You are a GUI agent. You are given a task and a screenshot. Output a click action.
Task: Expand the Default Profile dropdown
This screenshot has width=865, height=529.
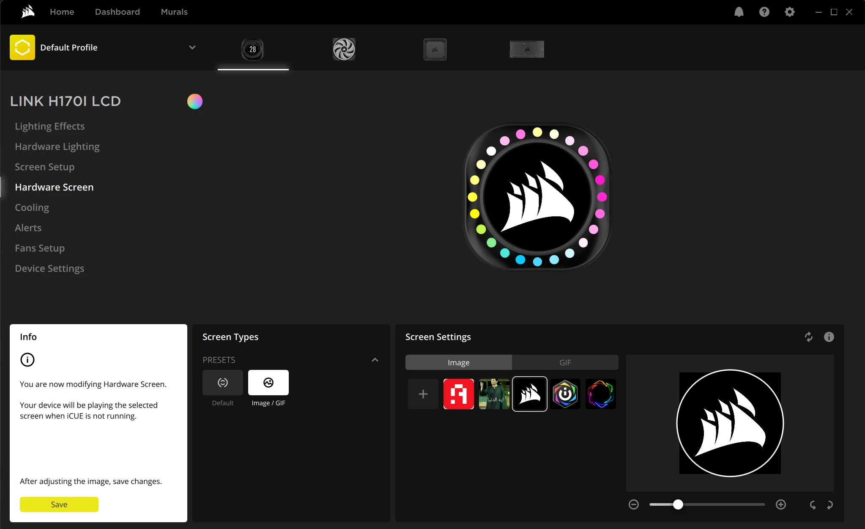pyautogui.click(x=192, y=47)
